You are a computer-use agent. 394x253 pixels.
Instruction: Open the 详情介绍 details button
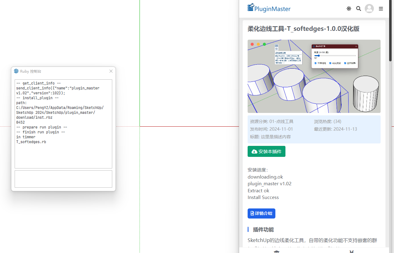261,213
